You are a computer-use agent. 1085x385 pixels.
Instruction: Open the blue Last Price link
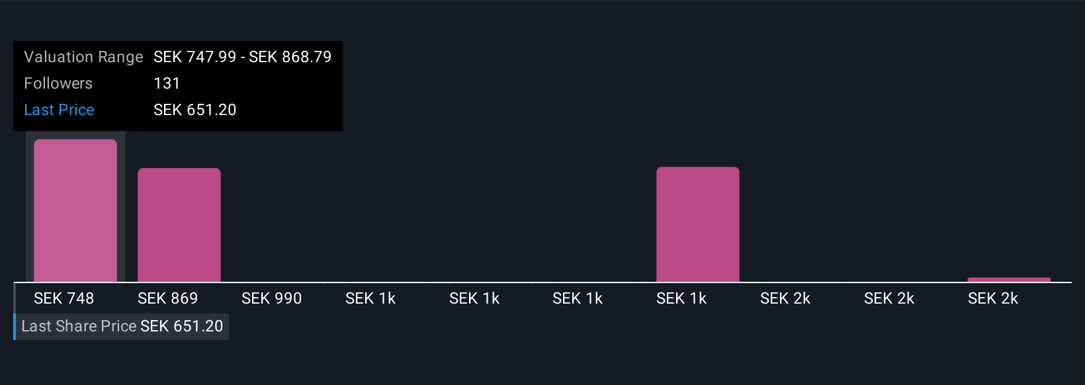59,110
